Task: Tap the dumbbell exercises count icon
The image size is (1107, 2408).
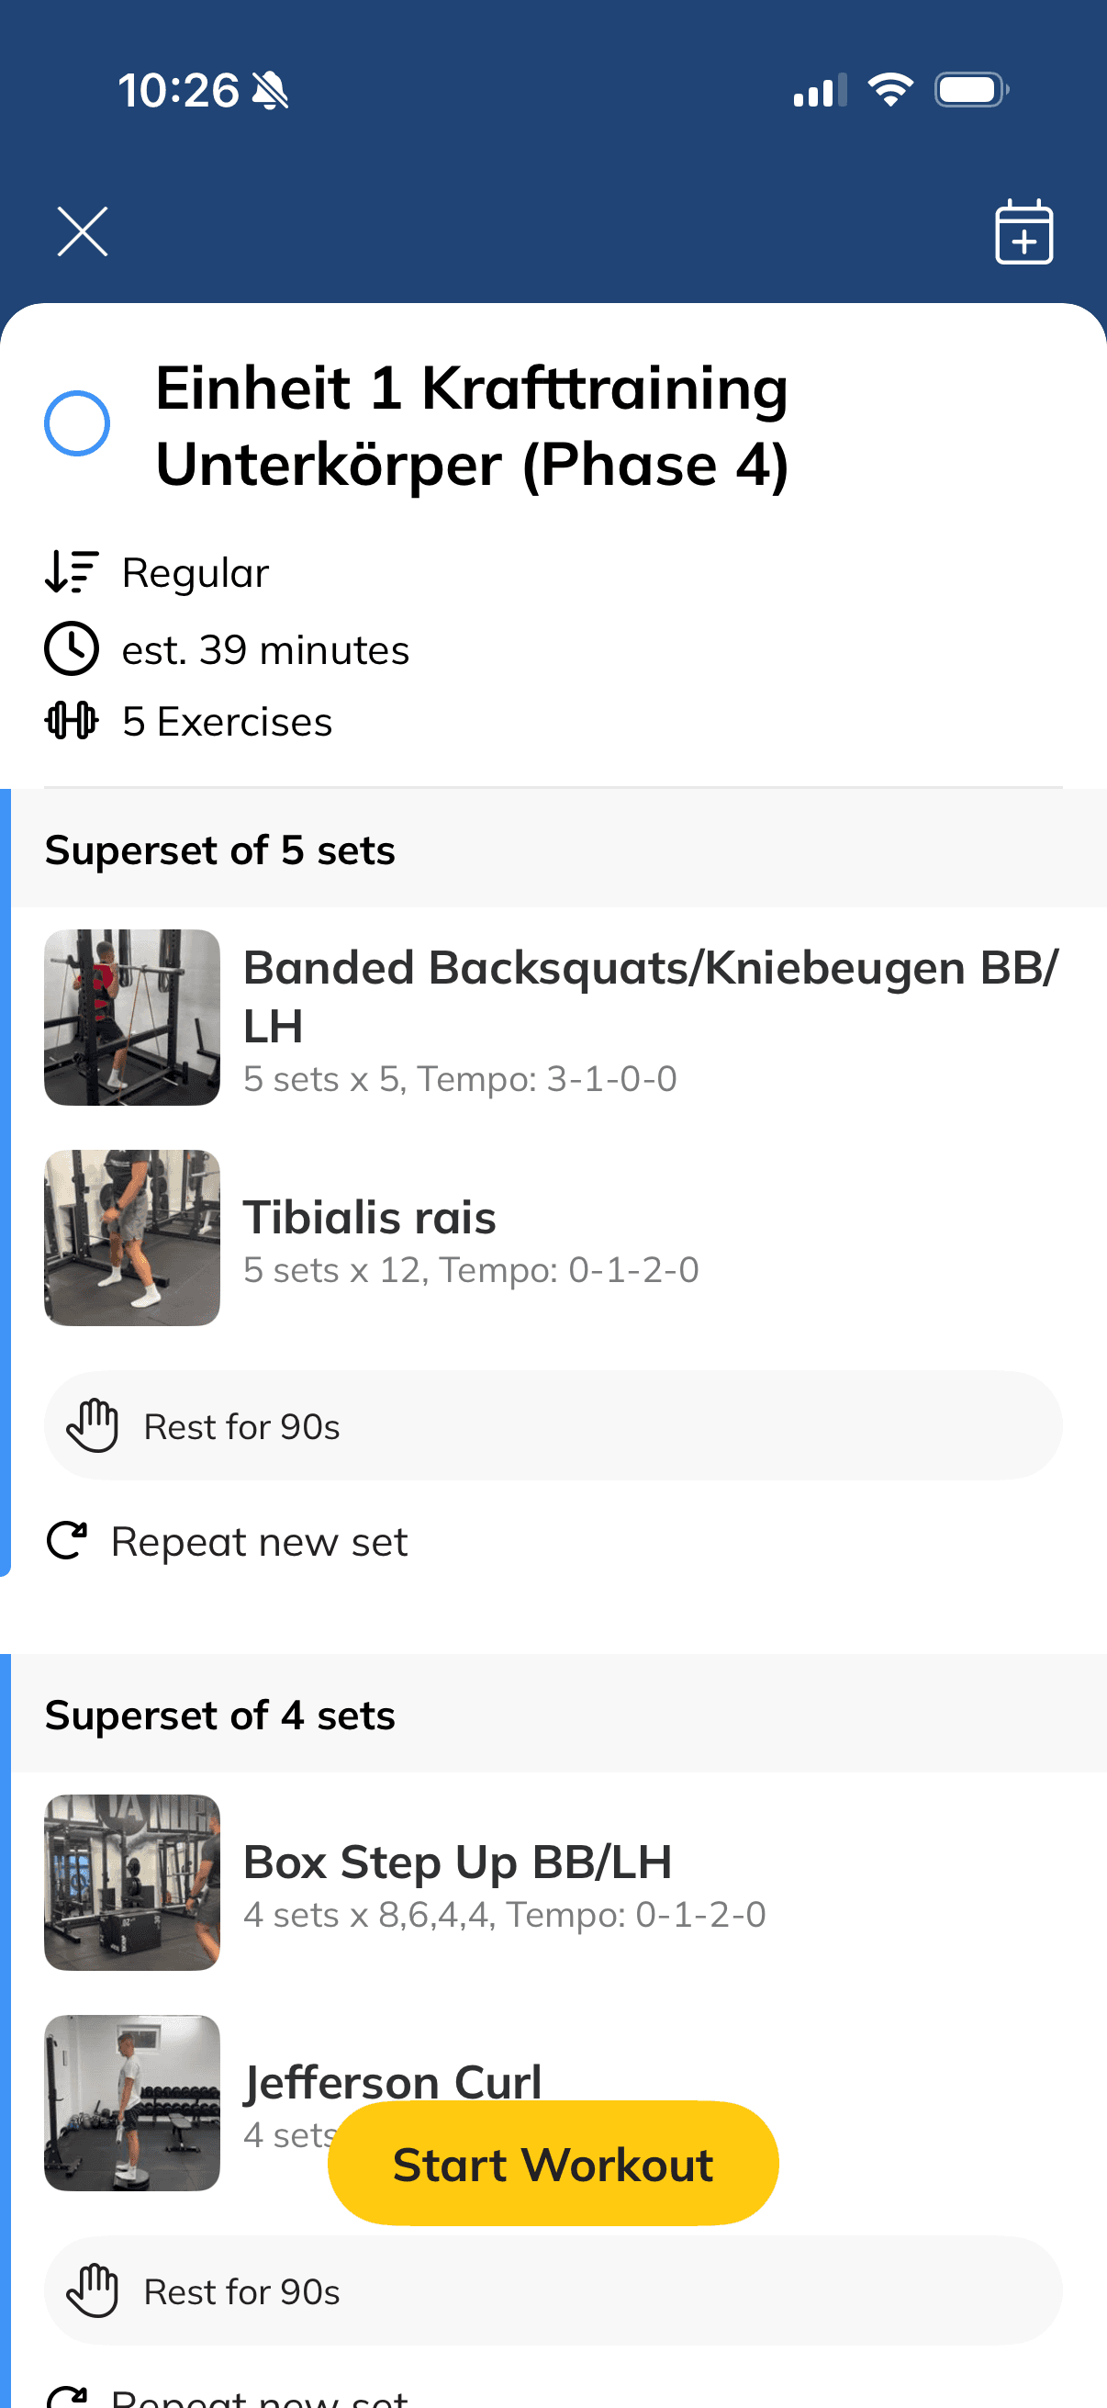Action: (71, 721)
